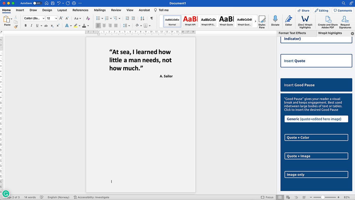Select the Format Painter brush

[16, 27]
